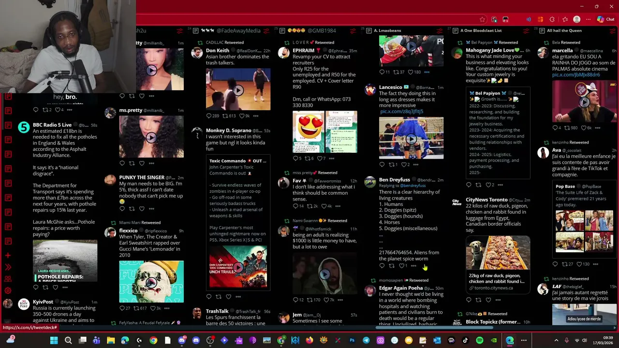The height and width of the screenshot is (348, 619).
Task: Open the pothole repairs image thumbnail
Action: (x=65, y=261)
